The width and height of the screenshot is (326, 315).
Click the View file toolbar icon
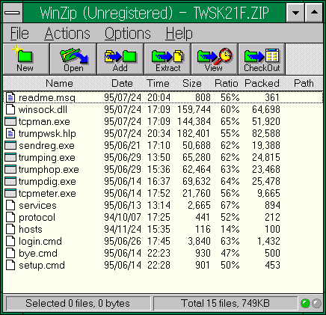215,59
